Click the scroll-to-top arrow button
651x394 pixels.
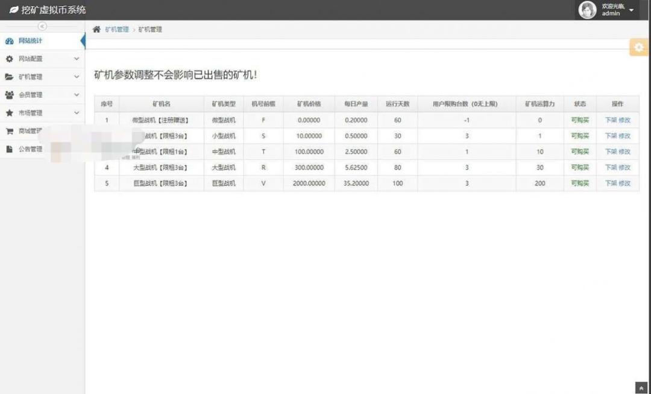(x=641, y=388)
